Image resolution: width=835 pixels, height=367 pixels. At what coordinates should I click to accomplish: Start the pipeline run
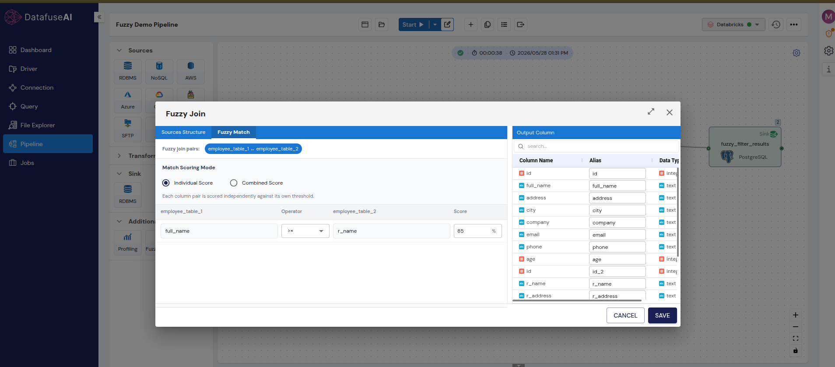coord(413,24)
